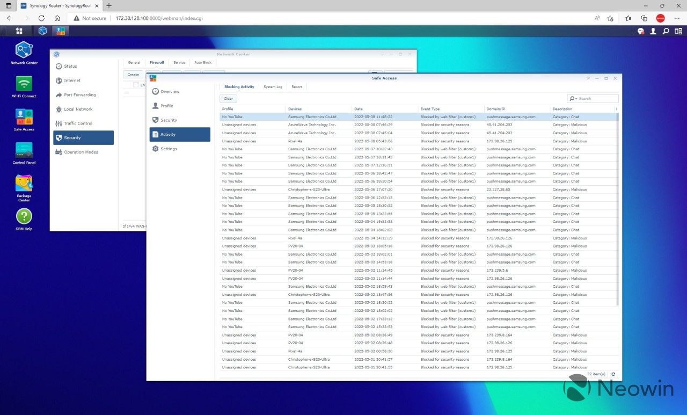Open the red browser profile avatar
Image resolution: width=687 pixels, height=415 pixels.
[x=660, y=18]
